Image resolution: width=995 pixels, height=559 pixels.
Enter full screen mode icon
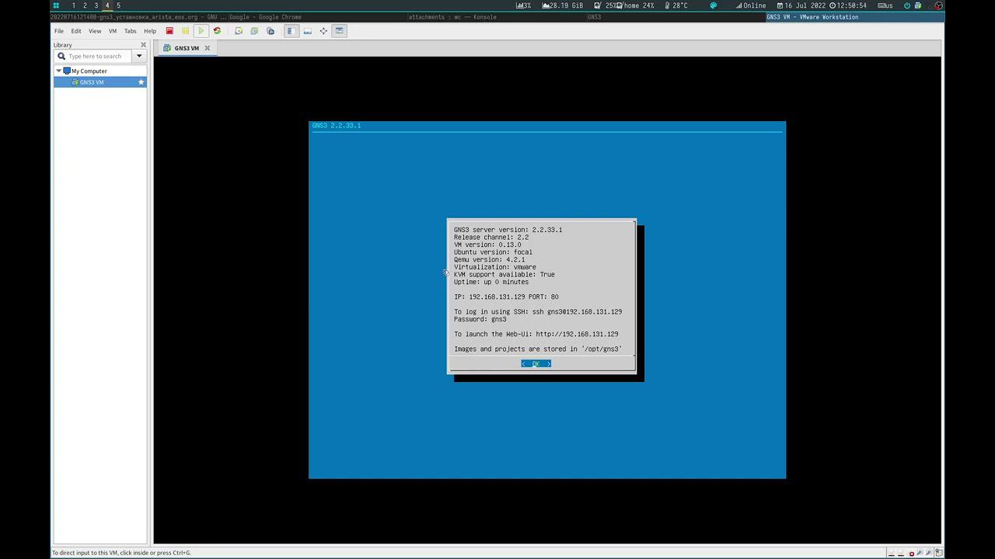point(323,31)
